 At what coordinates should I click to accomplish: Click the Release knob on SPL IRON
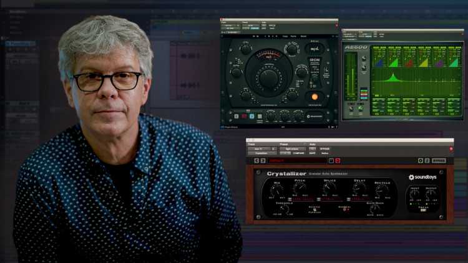(x=236, y=72)
